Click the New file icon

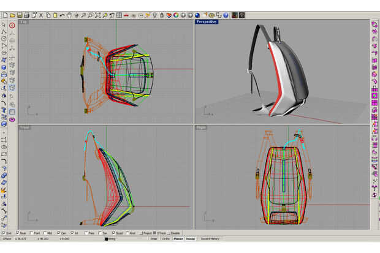point(4,14)
